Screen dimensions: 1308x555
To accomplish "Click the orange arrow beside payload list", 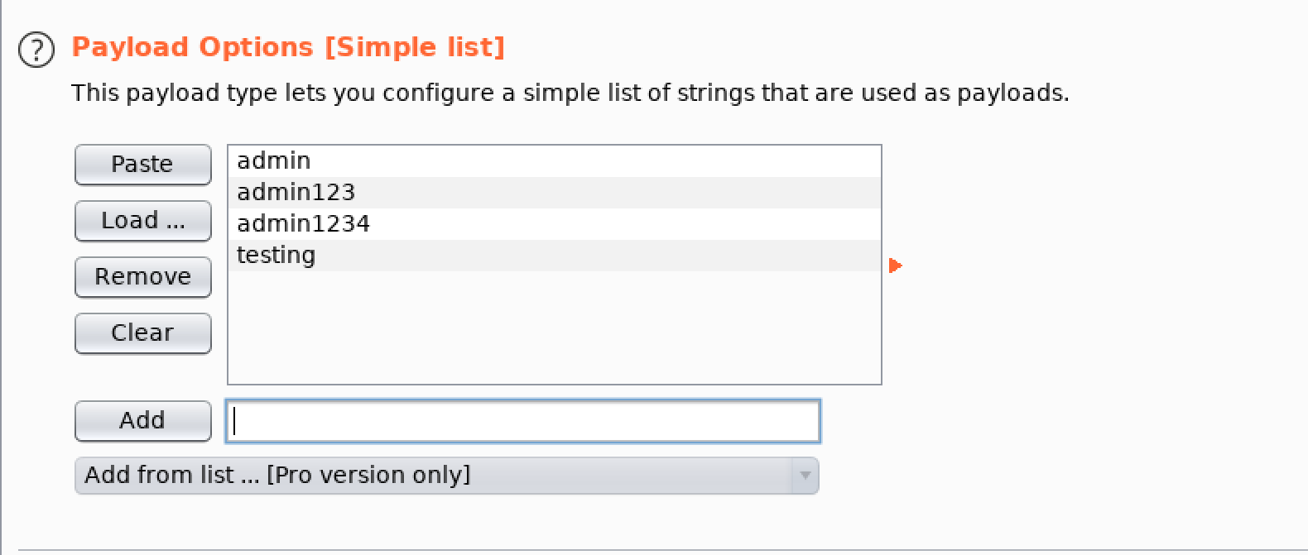I will point(895,266).
